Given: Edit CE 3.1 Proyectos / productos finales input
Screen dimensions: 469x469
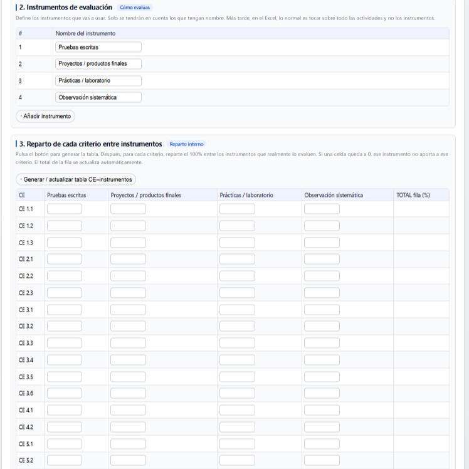Looking at the screenshot, I should click(128, 310).
